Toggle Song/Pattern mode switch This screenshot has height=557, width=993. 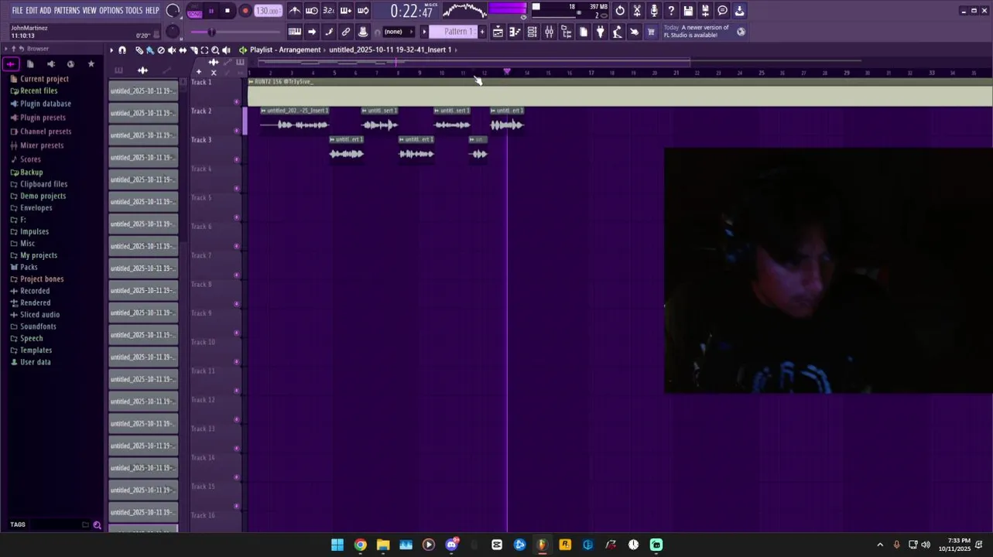pyautogui.click(x=194, y=11)
